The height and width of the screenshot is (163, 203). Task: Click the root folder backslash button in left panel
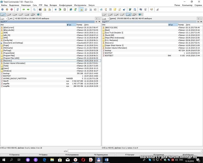pyautogui.click(x=96, y=19)
